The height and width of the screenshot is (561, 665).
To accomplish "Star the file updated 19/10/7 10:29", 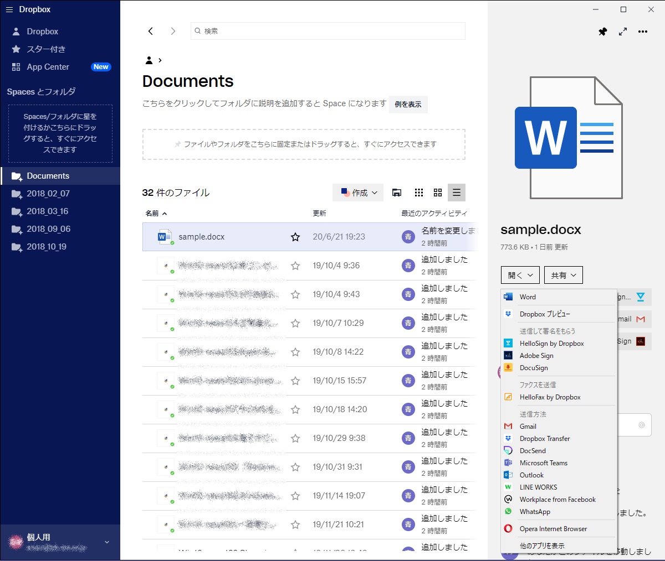I will 295,323.
